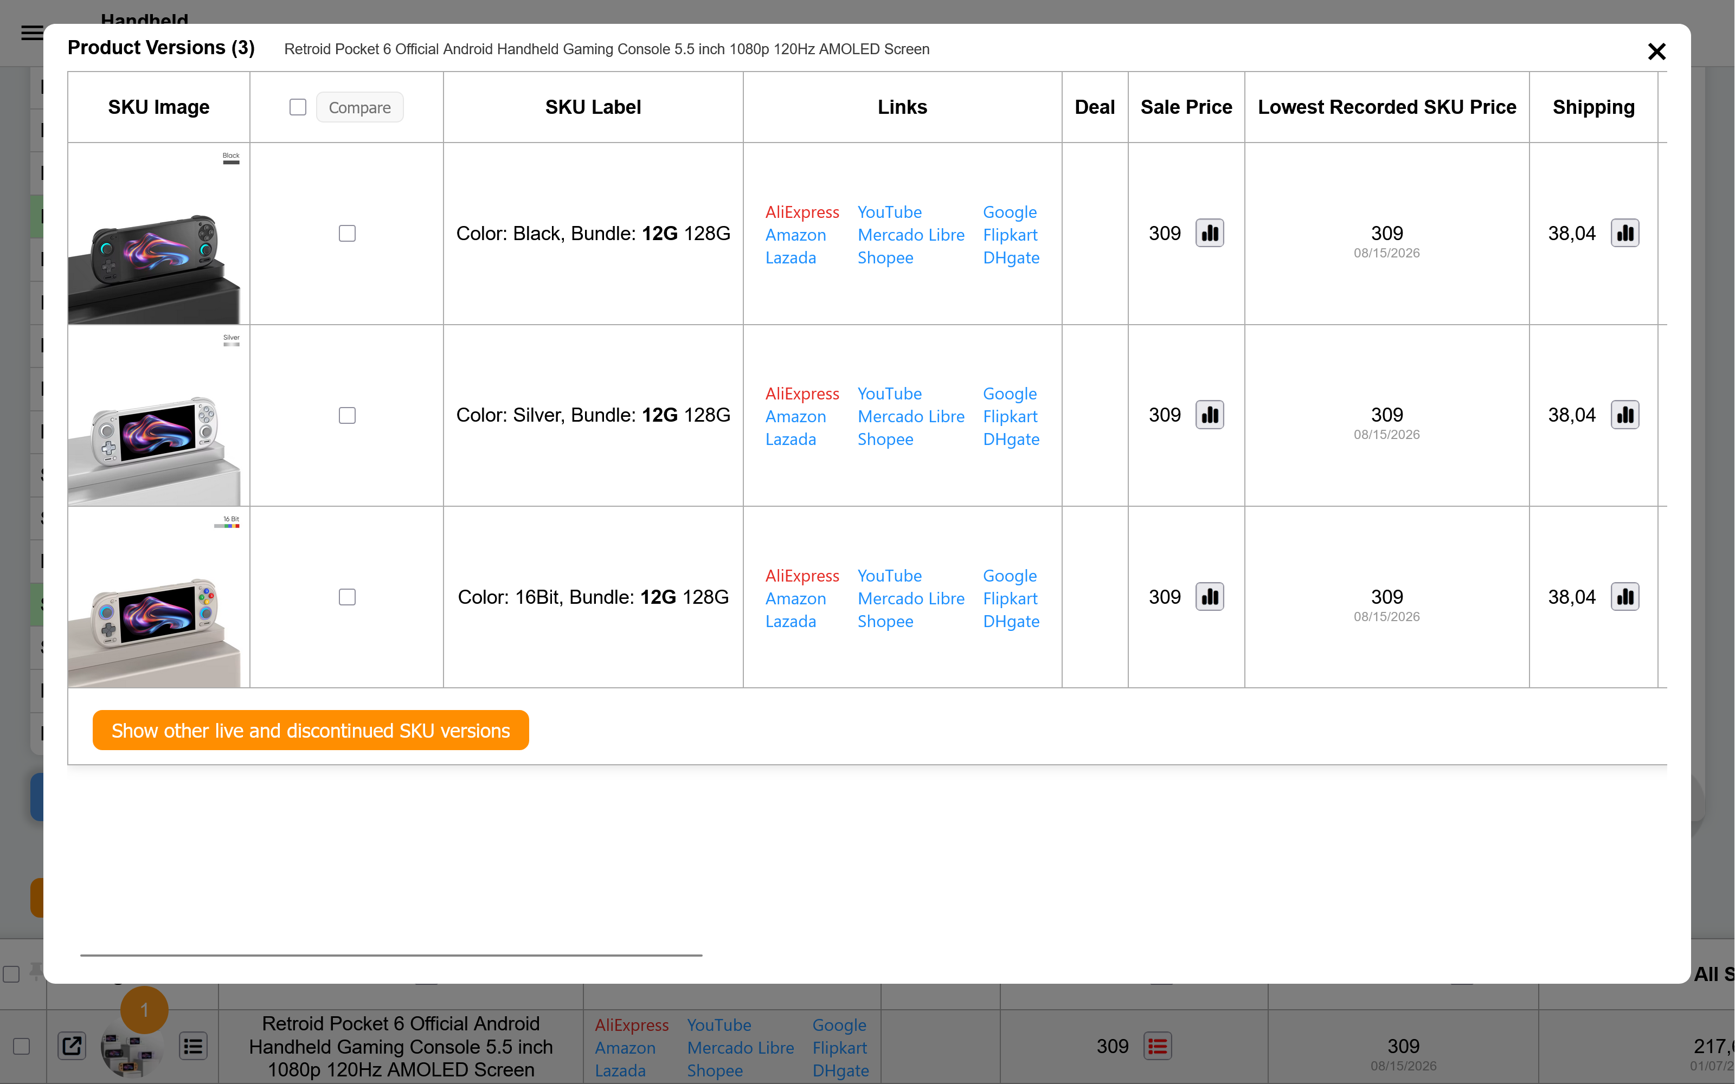The width and height of the screenshot is (1735, 1084).
Task: Open the Mercado Libre link in the background product row
Action: tap(740, 1048)
